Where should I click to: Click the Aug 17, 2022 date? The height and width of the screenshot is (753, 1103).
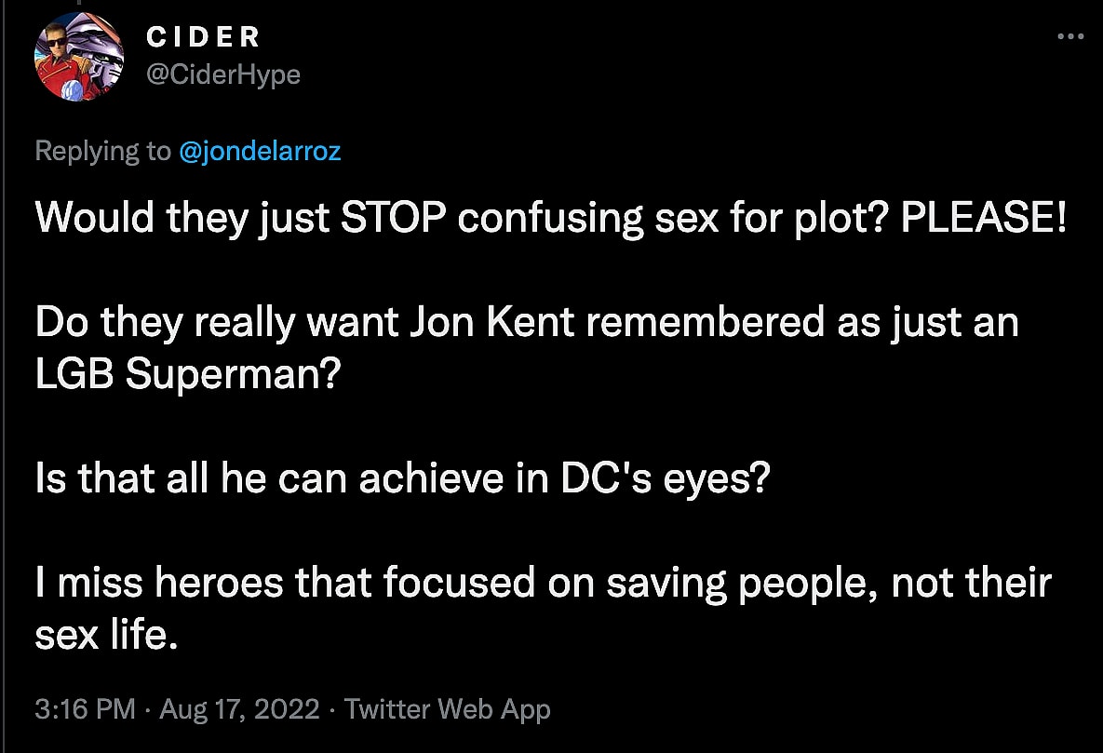pos(241,709)
